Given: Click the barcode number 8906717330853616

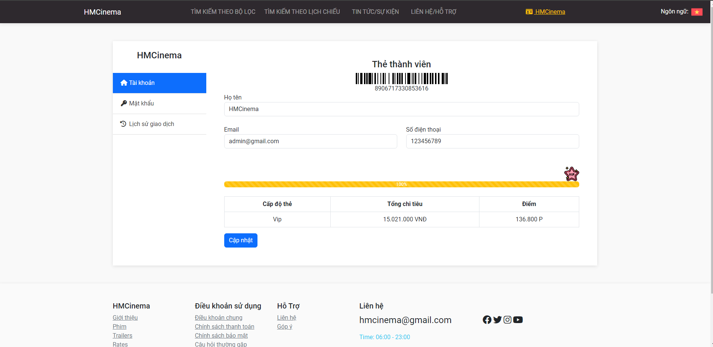Looking at the screenshot, I should coord(401,89).
